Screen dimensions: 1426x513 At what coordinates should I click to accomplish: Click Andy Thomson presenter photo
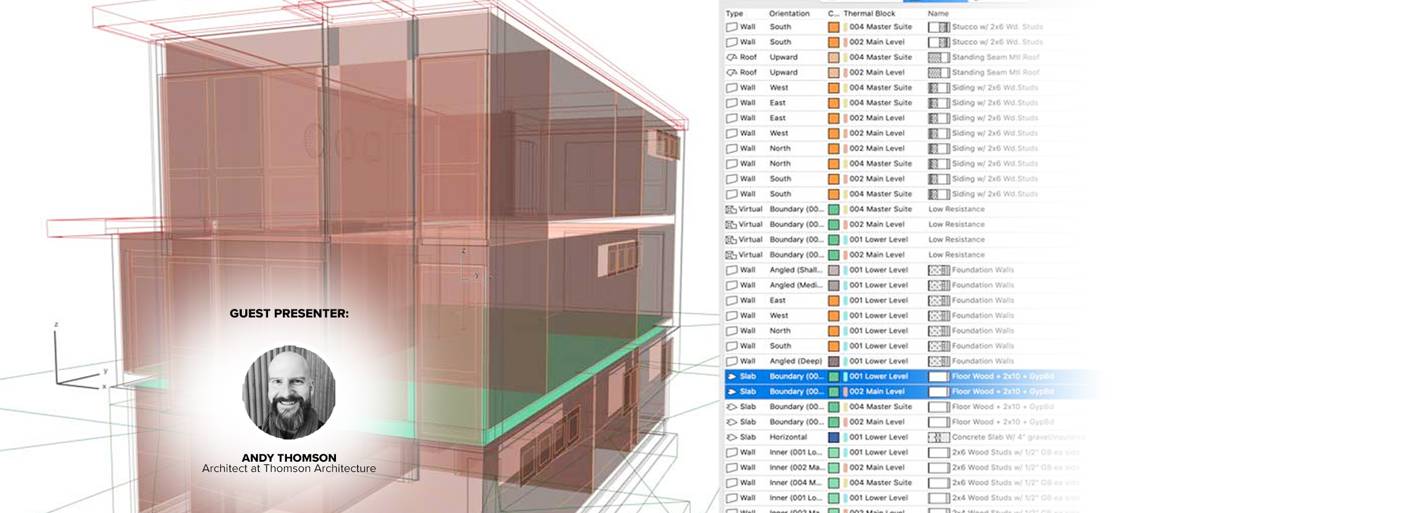click(x=289, y=392)
